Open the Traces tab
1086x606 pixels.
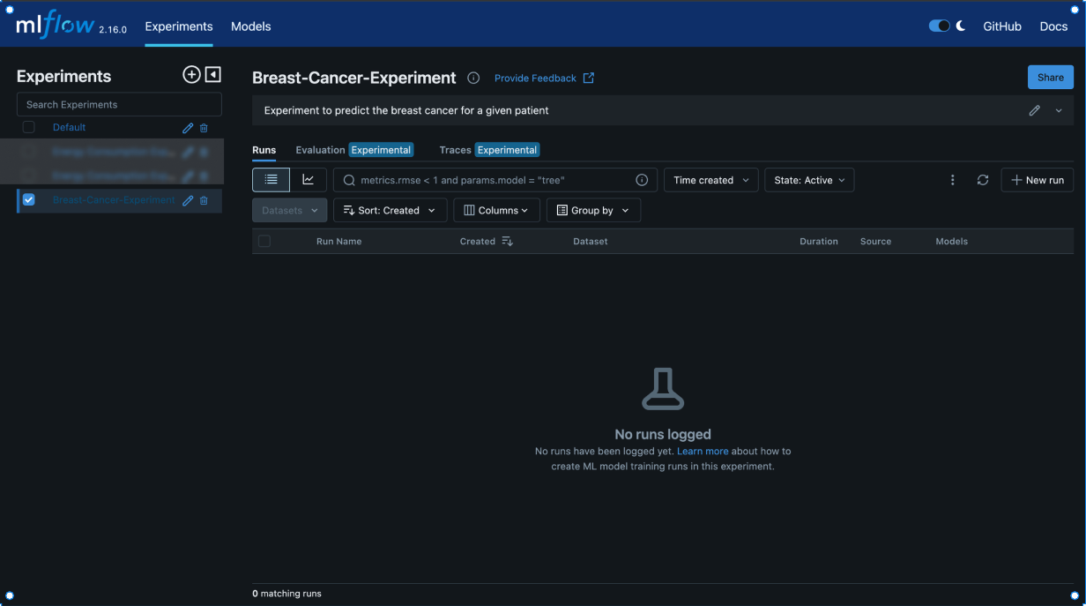455,150
